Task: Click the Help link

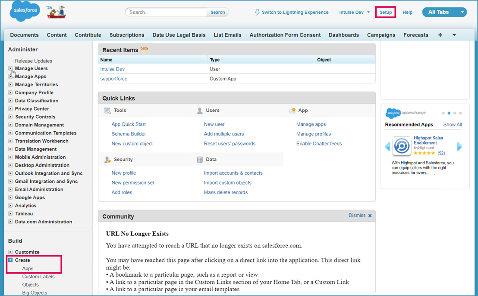Action: [407, 12]
